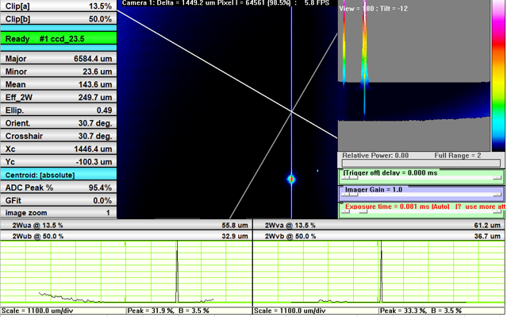Image resolution: width=507 pixels, height=317 pixels.
Task: Click left arrow of trigger delay slider
Action: click(x=345, y=178)
